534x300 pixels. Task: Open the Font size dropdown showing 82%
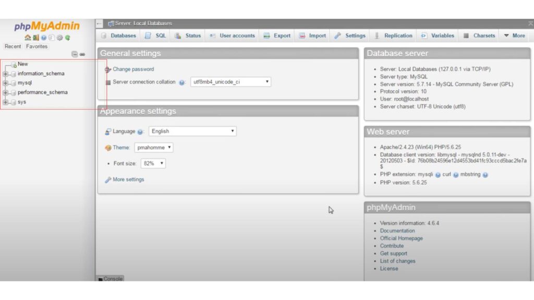[153, 164]
